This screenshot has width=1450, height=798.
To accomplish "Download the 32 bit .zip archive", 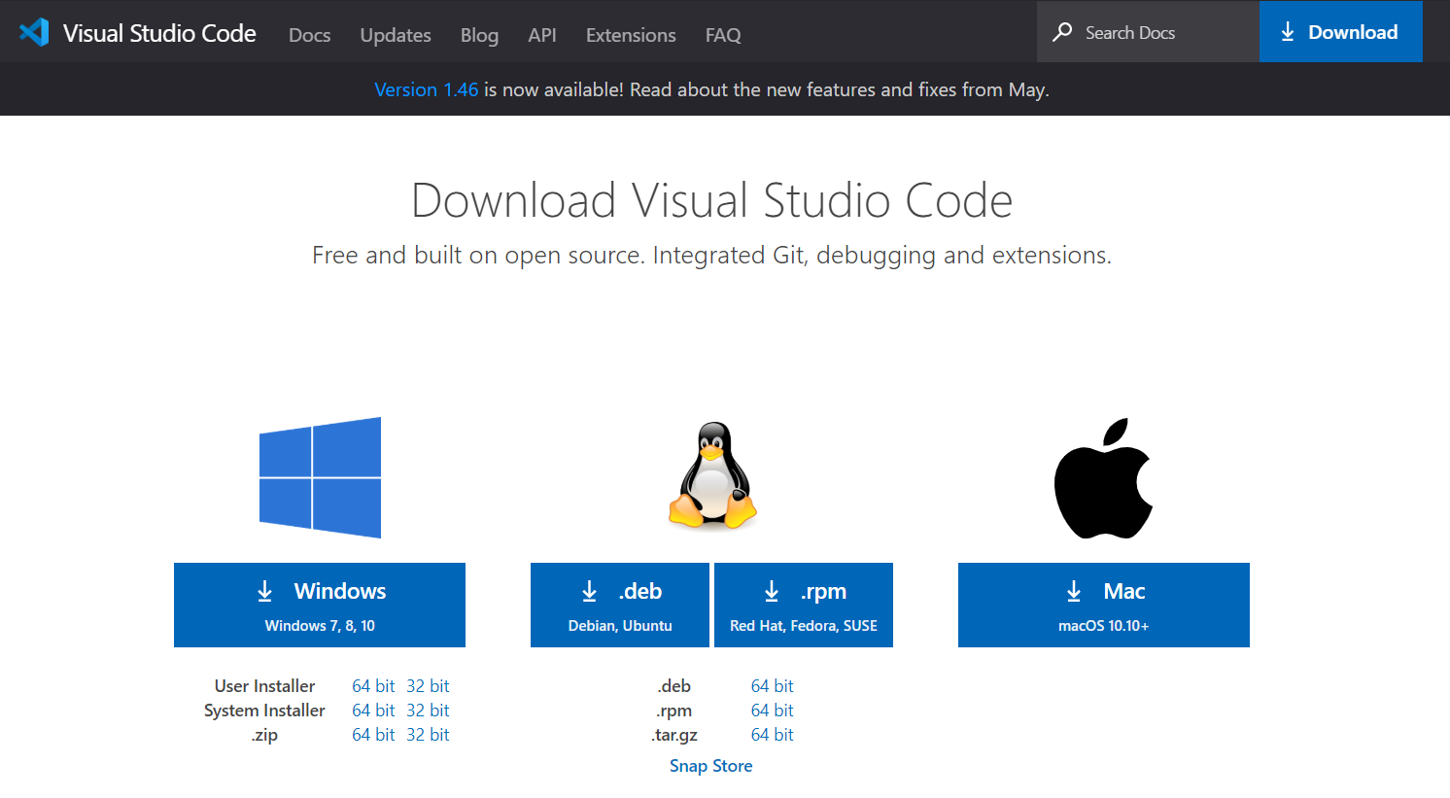I will click(428, 734).
